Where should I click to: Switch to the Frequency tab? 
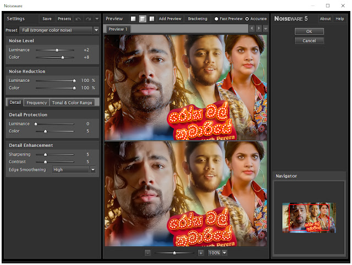[x=37, y=103]
